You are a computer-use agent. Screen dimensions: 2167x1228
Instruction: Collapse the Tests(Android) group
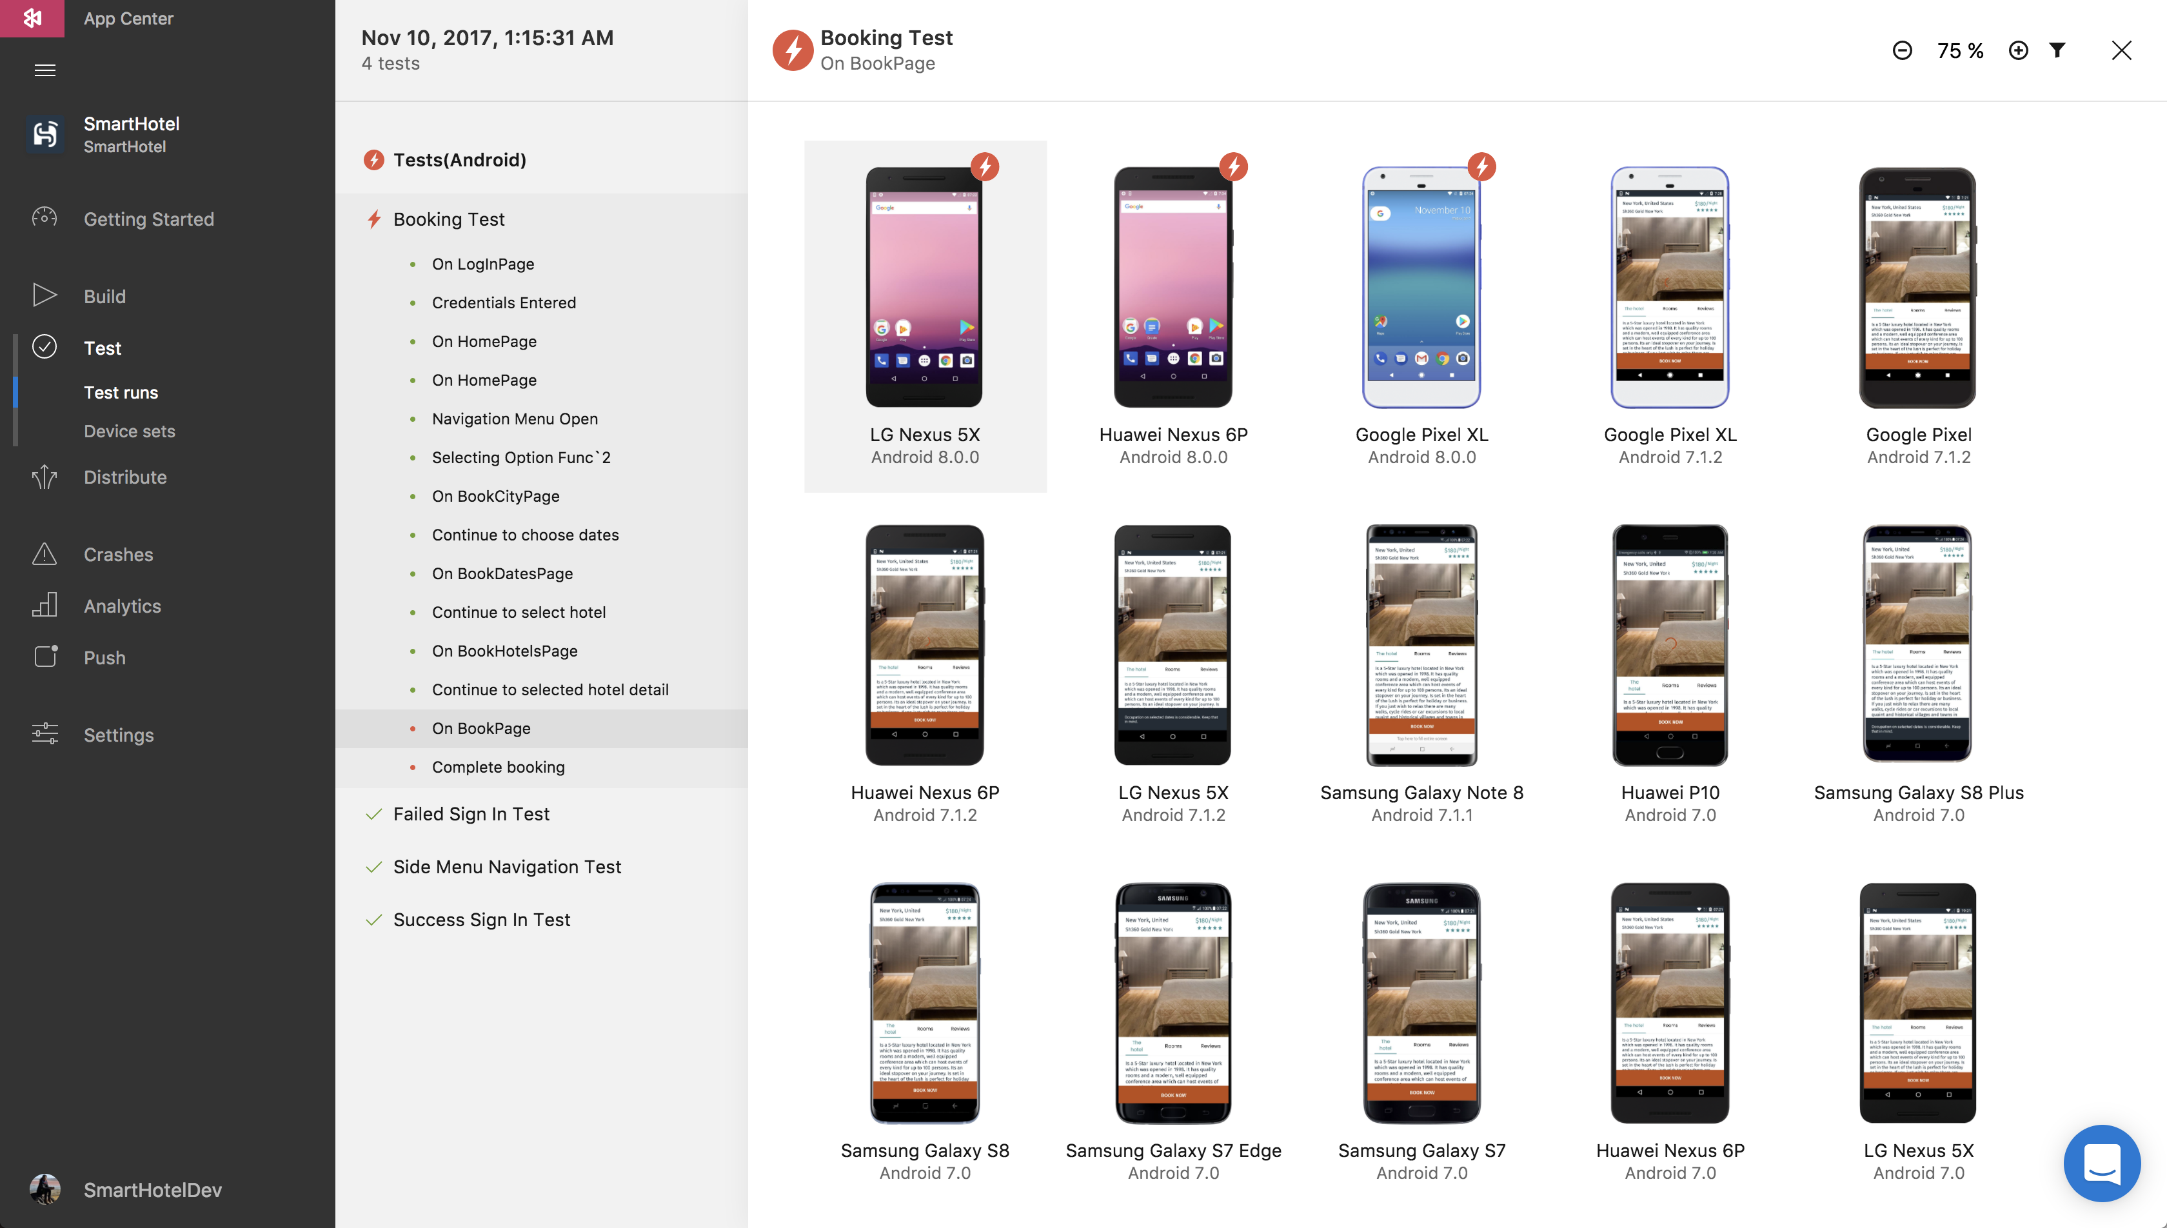click(x=459, y=160)
